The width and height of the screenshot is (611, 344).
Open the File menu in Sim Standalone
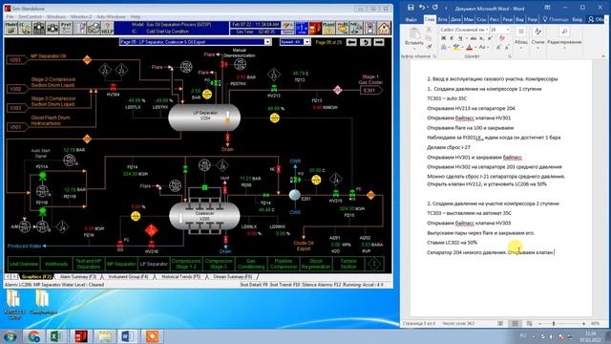tap(10, 17)
